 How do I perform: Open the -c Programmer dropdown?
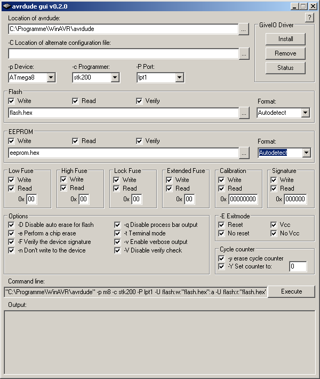pyautogui.click(x=115, y=77)
